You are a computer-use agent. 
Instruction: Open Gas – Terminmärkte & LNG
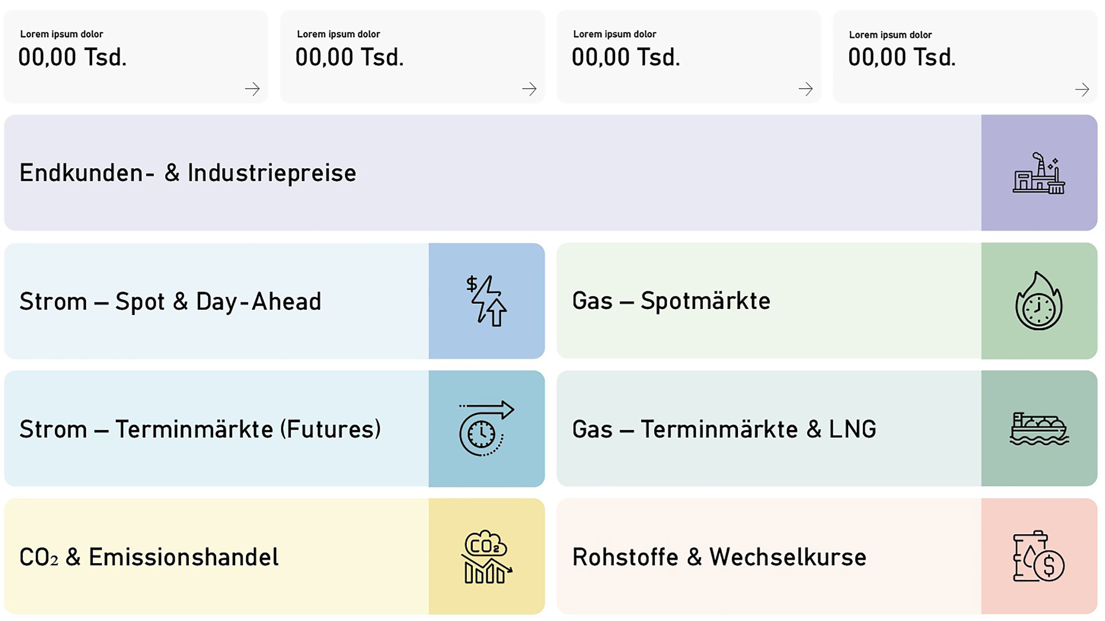724,429
